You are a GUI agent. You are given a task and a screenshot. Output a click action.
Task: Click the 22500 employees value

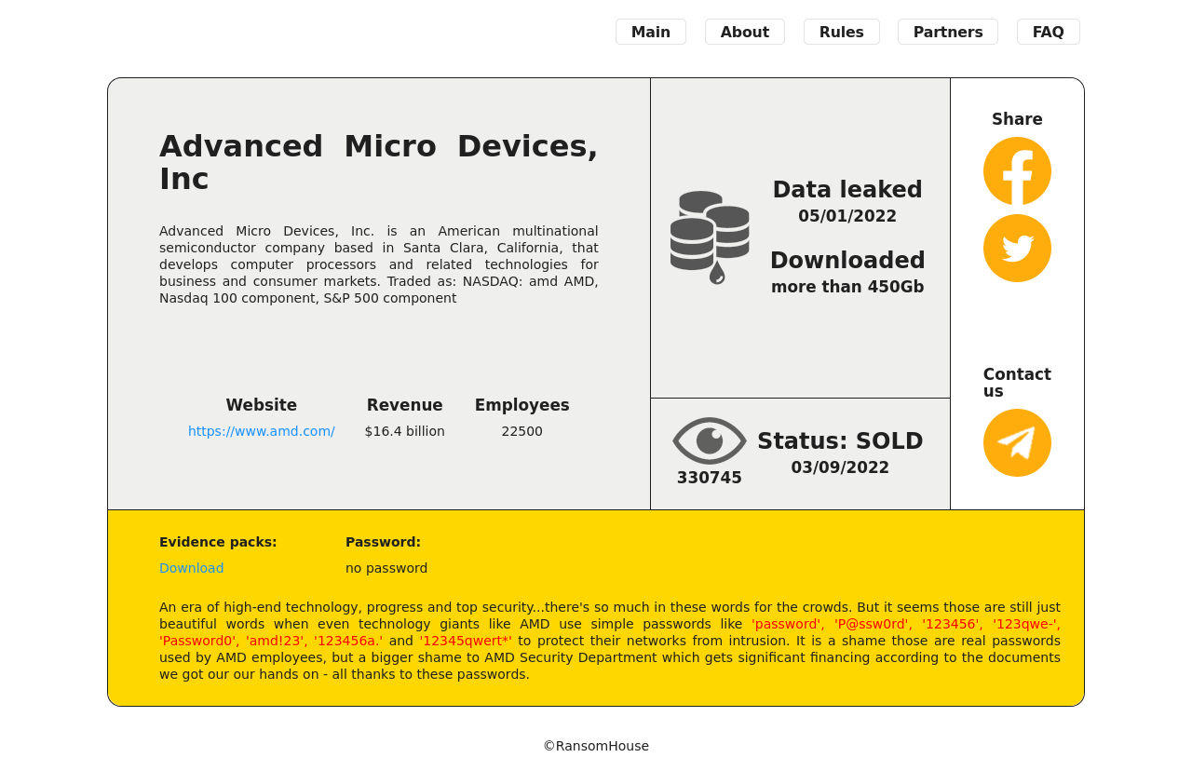[x=521, y=431]
